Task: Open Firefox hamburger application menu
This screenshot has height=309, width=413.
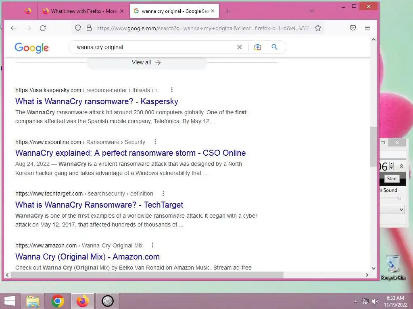Action: (367, 28)
